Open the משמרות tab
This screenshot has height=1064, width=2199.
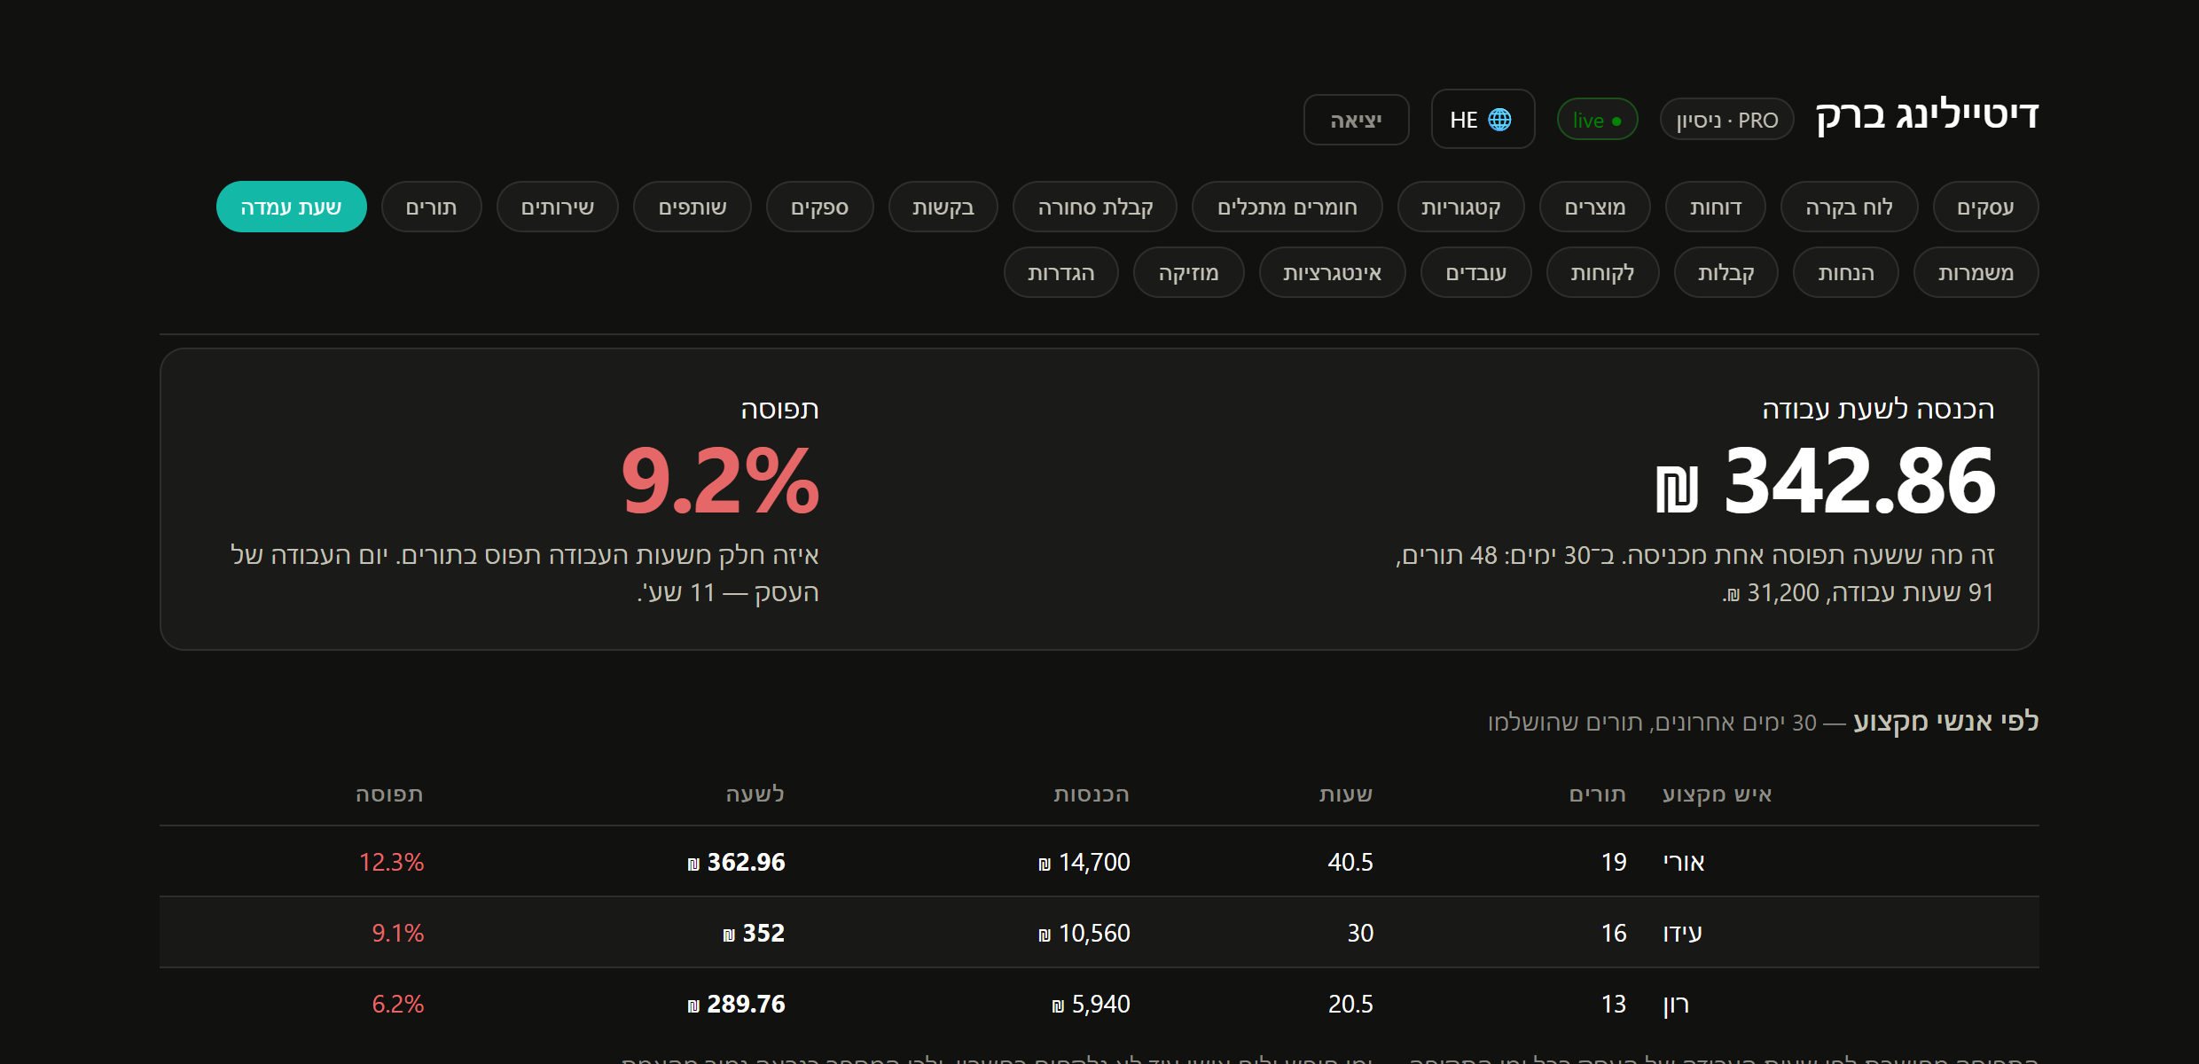[1976, 272]
